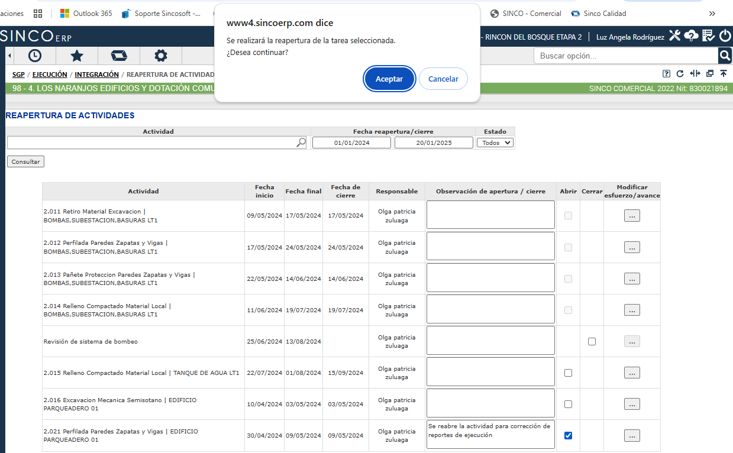Click observation box for 2.013 Pañete Proteccion
This screenshot has width=733, height=453.
[x=490, y=277]
